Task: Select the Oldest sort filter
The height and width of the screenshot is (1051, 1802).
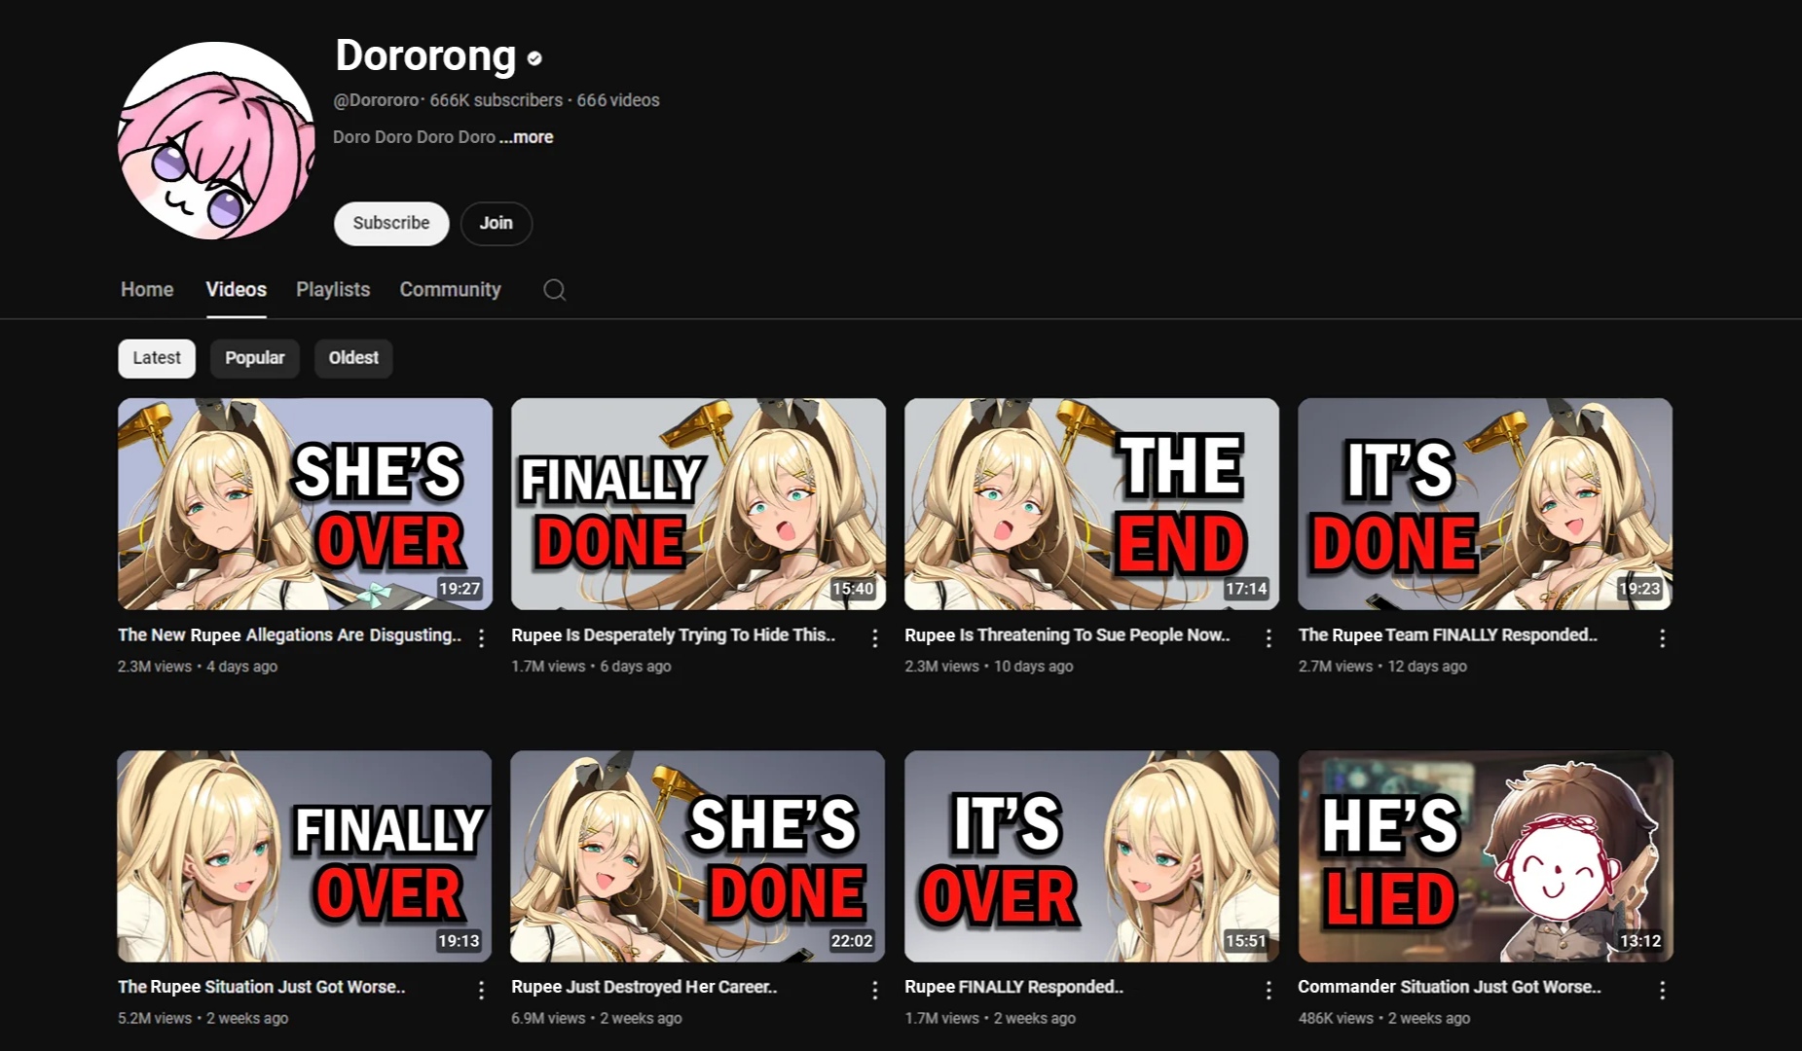Action: pos(353,358)
